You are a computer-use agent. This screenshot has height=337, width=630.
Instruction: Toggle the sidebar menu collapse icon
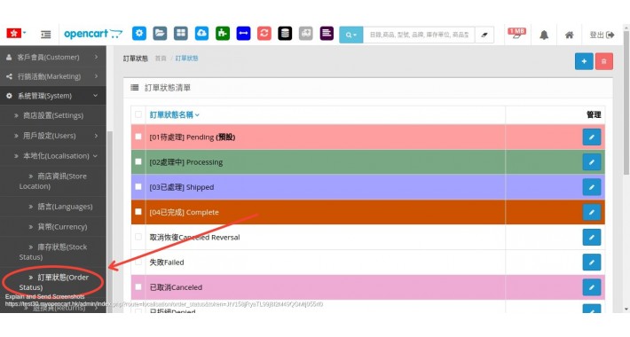(46, 35)
